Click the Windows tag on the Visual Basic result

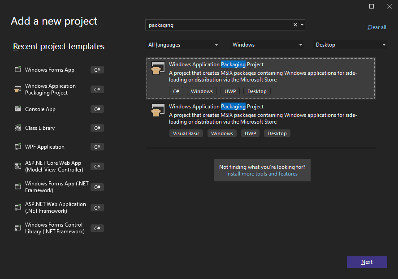point(222,133)
